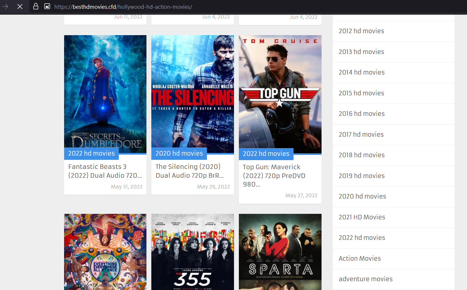The image size is (467, 290).
Task: Browse 2021 HD Movies category
Action: pos(362,217)
